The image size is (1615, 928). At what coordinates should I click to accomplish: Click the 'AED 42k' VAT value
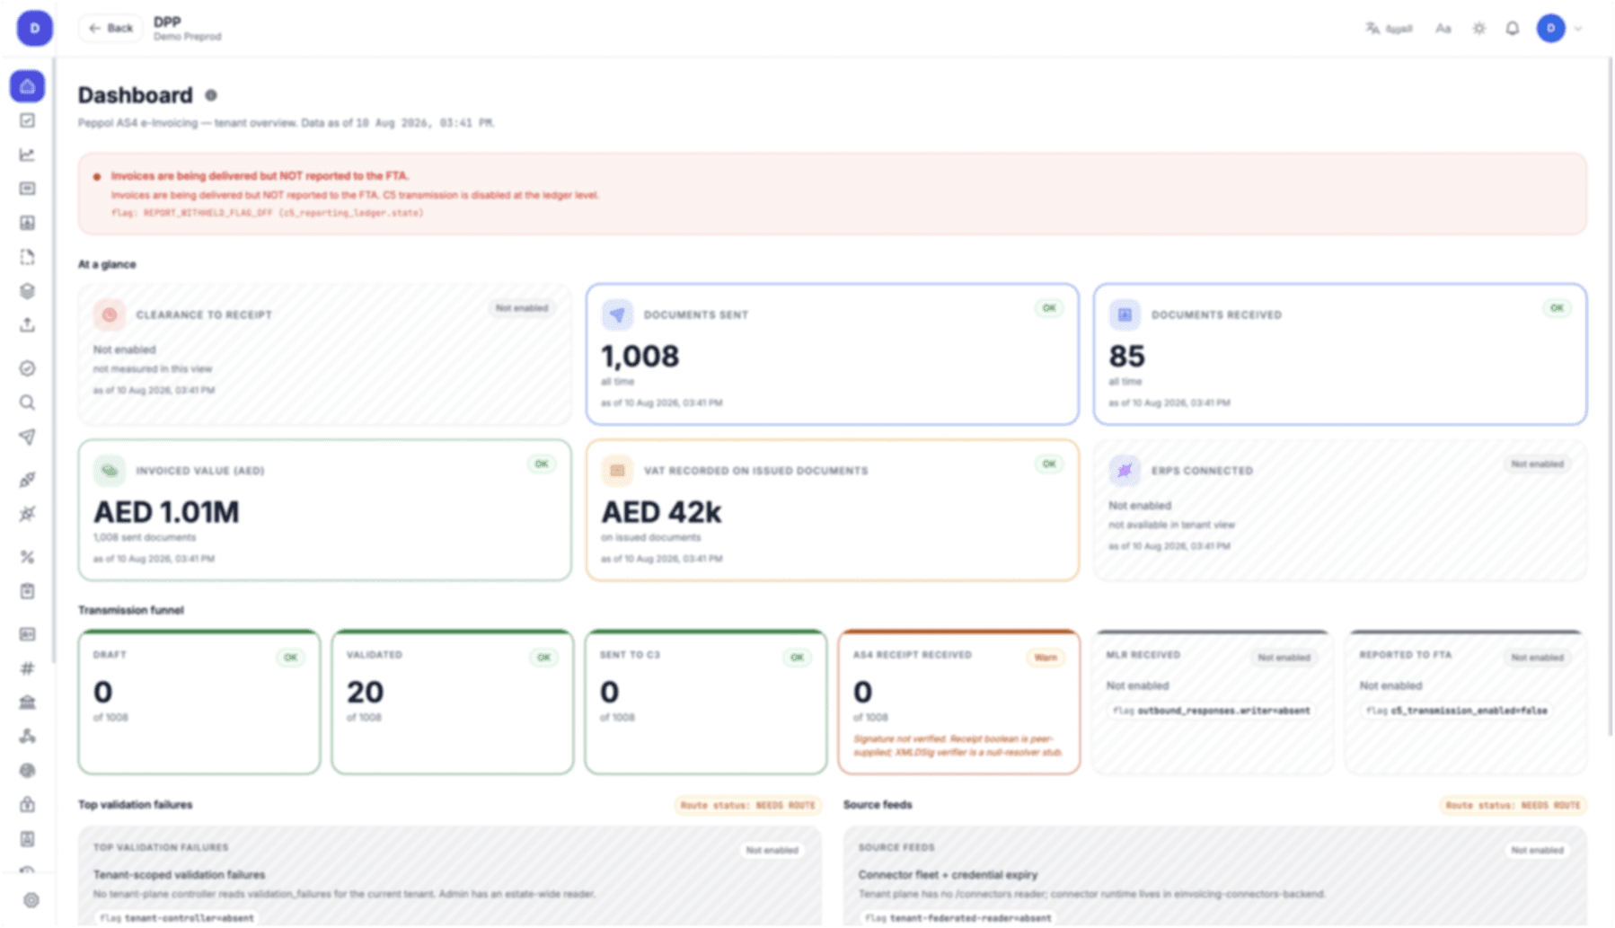click(661, 512)
